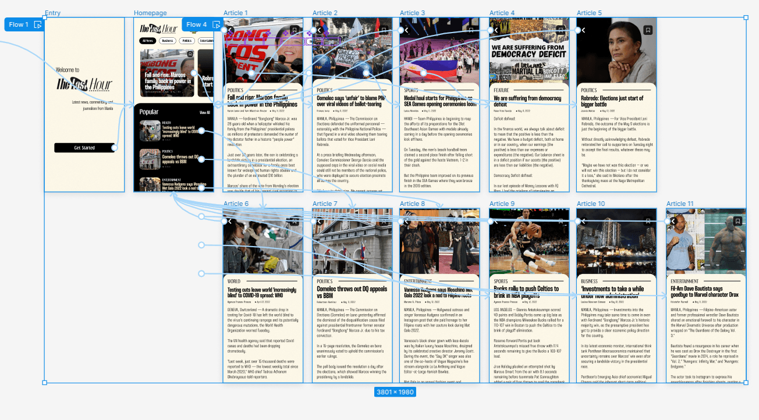Select the Business filter chip
Viewport: 759px width, 420px height.
(167, 41)
